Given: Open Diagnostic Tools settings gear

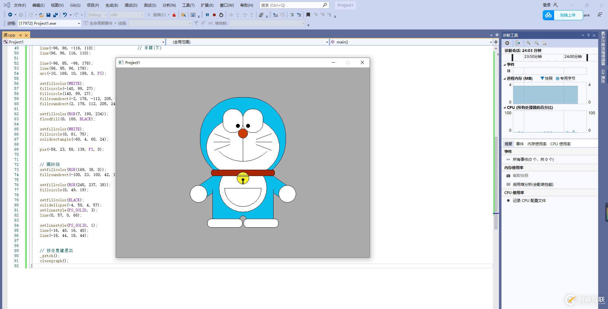Looking at the screenshot, I should 507,43.
